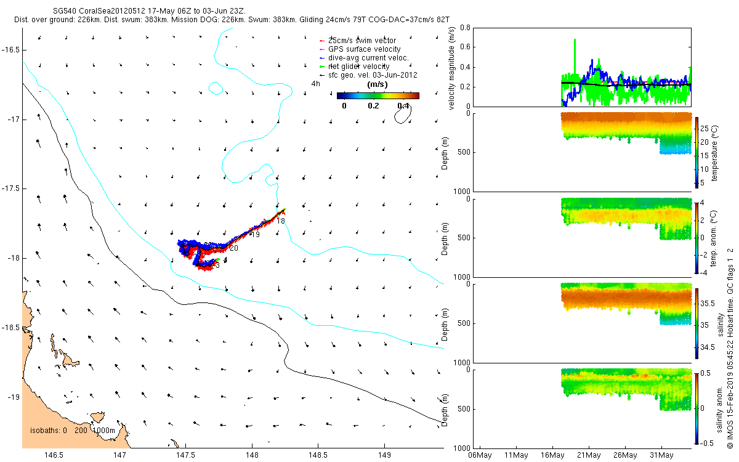Click the '11May' date tick label

pyautogui.click(x=515, y=455)
